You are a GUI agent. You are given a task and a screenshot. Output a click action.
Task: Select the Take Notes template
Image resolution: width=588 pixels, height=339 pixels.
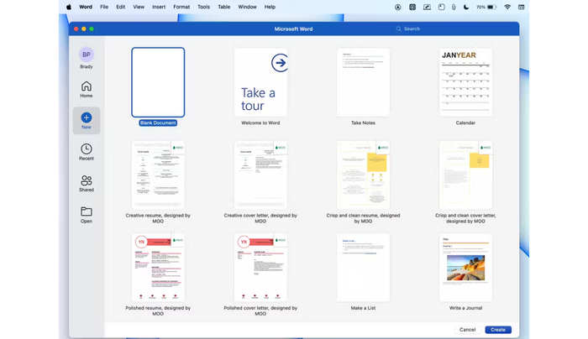[x=363, y=82]
